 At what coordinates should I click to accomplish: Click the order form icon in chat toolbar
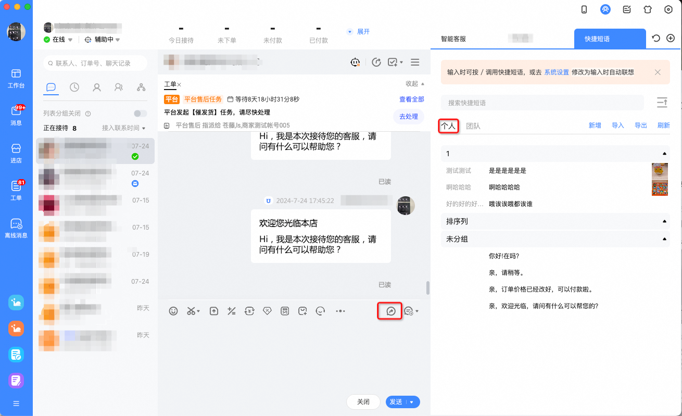[x=285, y=311]
